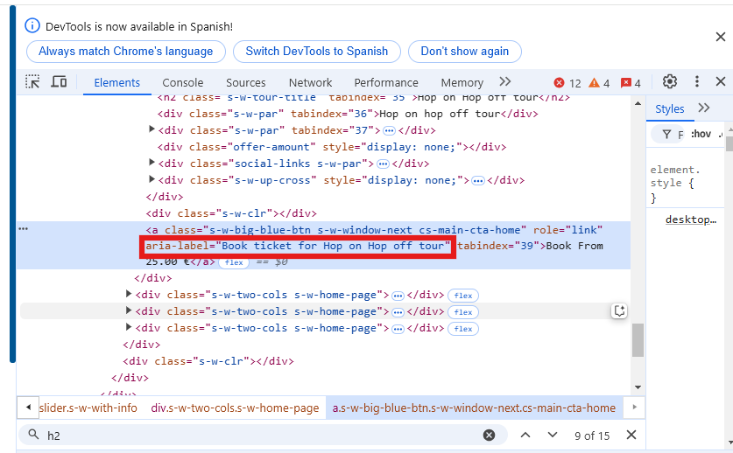The height and width of the screenshot is (453, 733).
Task: Open the Network tab
Action: [310, 83]
